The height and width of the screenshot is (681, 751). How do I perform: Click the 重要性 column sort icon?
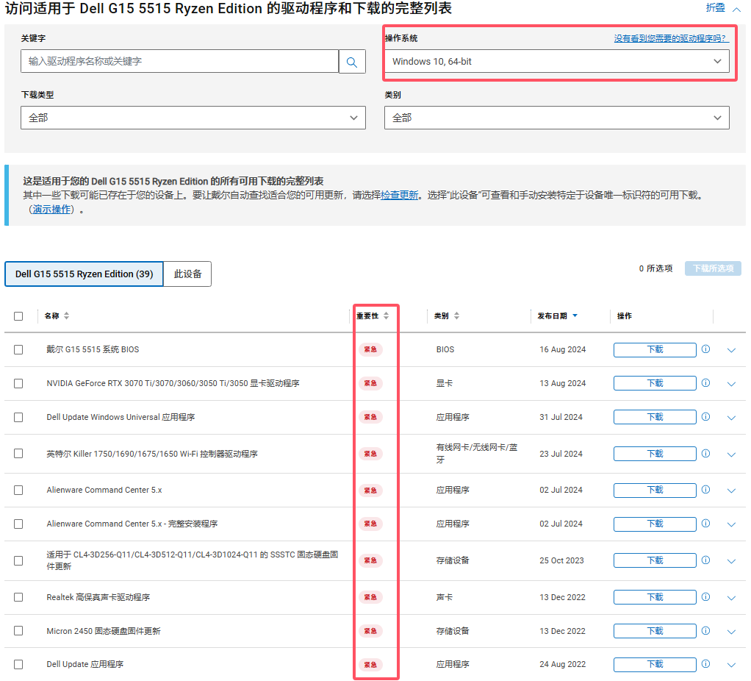(387, 315)
